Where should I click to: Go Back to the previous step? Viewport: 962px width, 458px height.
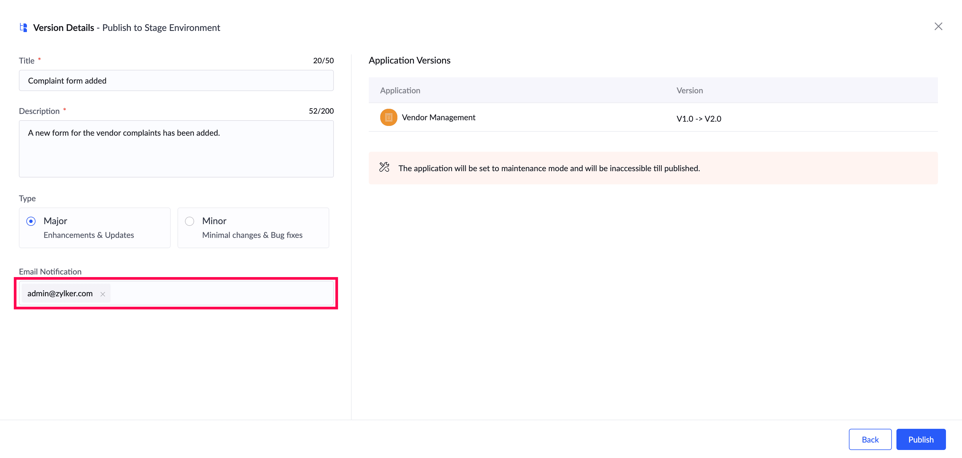click(870, 439)
